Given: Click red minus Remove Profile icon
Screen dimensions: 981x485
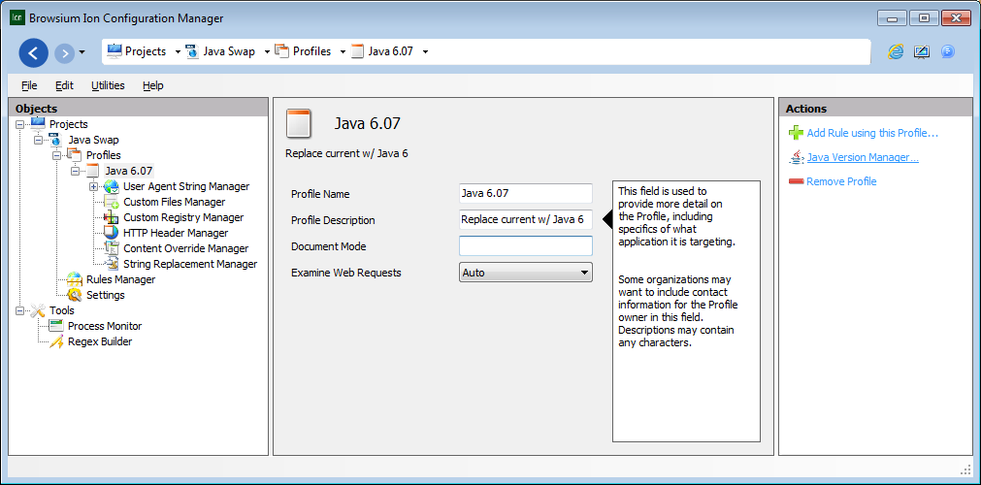Looking at the screenshot, I should click(x=796, y=181).
